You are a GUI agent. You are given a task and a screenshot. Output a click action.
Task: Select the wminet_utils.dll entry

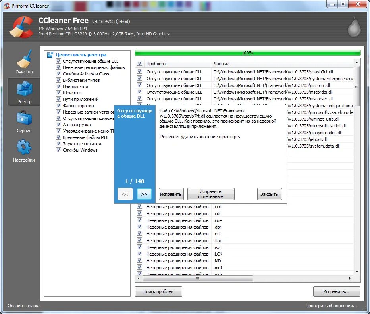pyautogui.click(x=320, y=119)
